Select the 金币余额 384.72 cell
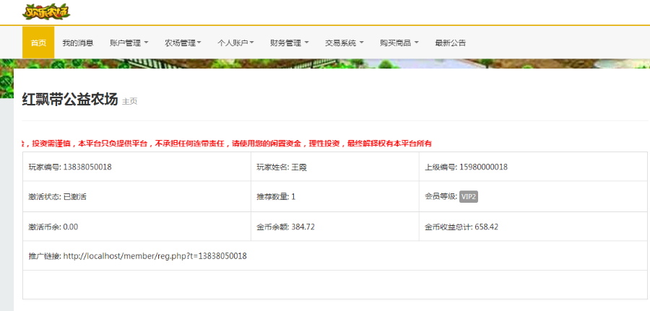This screenshot has height=311, width=650. 335,227
